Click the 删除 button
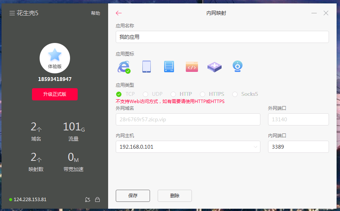Screen dimensions: 340x211 click(x=174, y=196)
